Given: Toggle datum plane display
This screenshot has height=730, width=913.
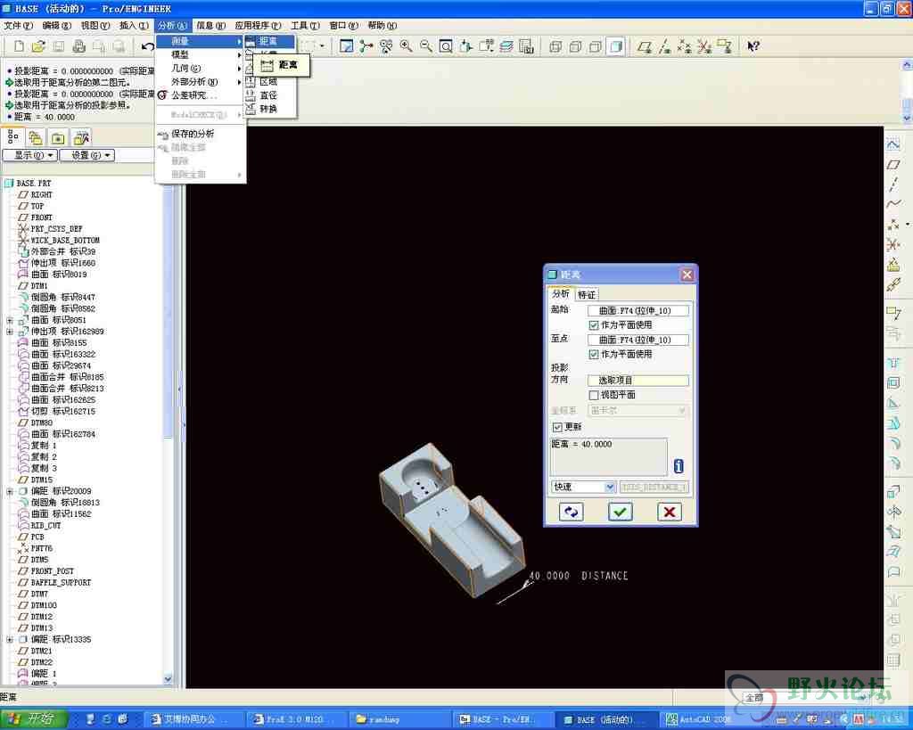Looking at the screenshot, I should (x=645, y=46).
